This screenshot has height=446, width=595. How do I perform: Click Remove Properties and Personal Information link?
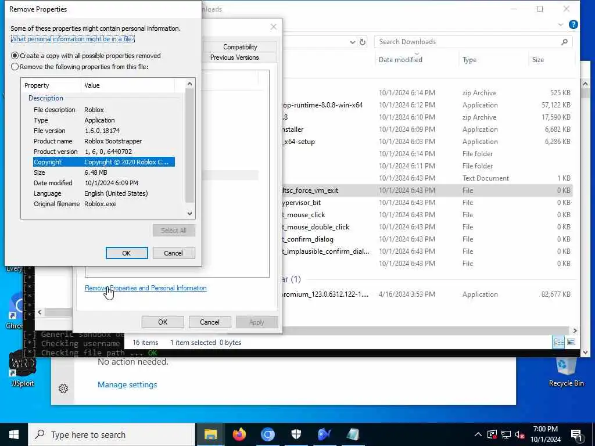coord(146,288)
